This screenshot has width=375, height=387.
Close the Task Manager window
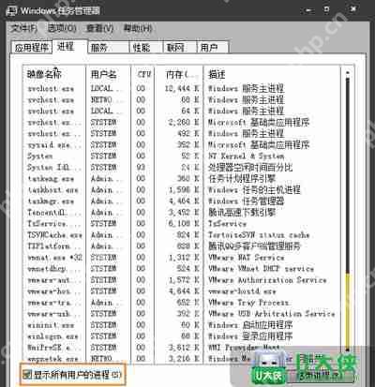pos(353,9)
